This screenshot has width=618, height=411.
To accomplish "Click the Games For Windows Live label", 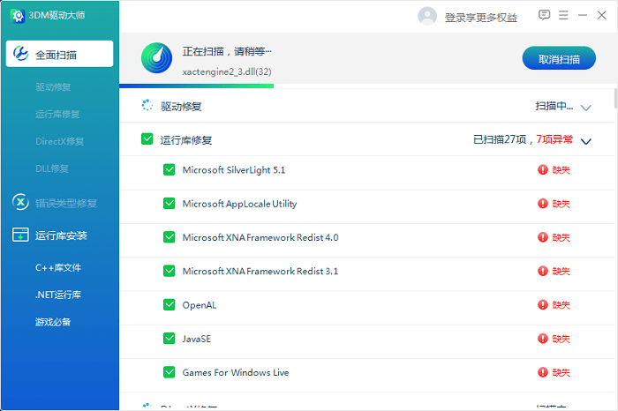I will click(236, 372).
